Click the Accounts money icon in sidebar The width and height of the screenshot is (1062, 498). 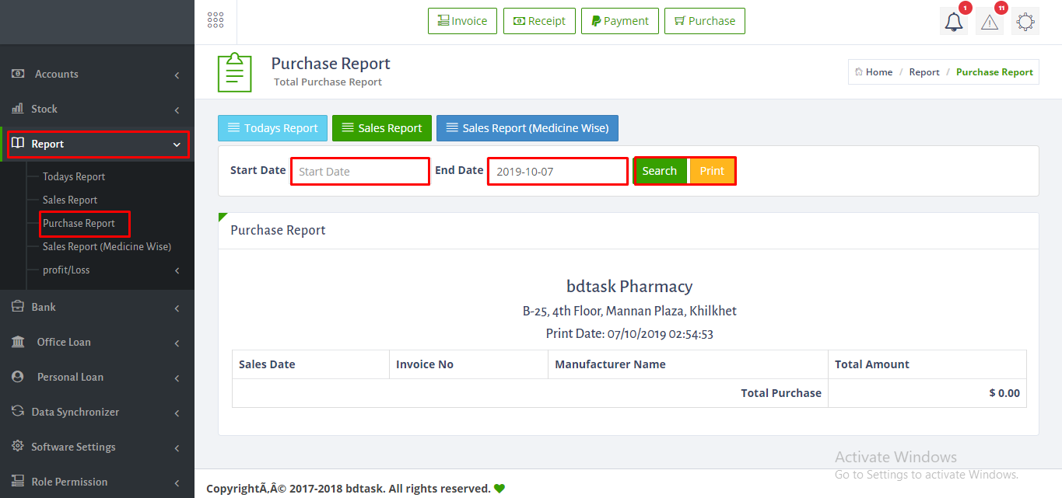point(18,74)
